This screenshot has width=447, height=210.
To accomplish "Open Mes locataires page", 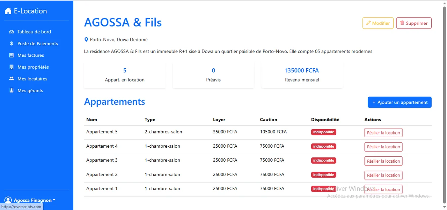I will tap(32, 79).
